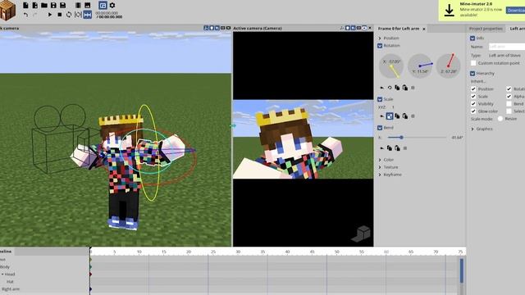Click the Bend X slider handle

click(x=401, y=138)
